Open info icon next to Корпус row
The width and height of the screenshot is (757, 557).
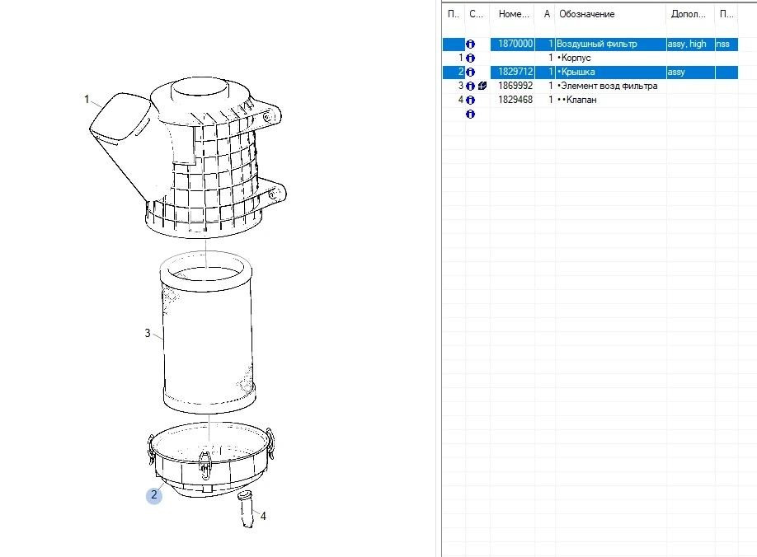tap(470, 58)
